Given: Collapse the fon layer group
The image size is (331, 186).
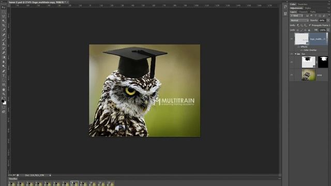Looking at the screenshot, I should 295,54.
